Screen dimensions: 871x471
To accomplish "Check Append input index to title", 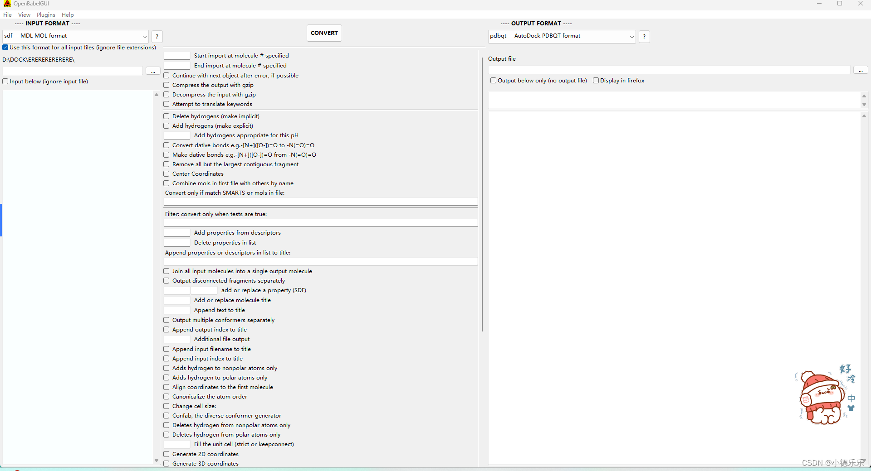I will pos(166,359).
